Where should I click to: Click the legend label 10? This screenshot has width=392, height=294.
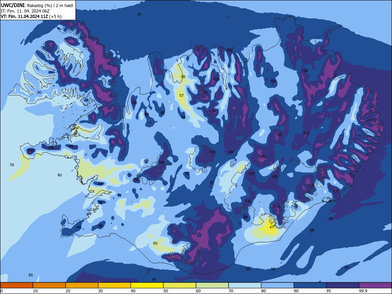35,291
